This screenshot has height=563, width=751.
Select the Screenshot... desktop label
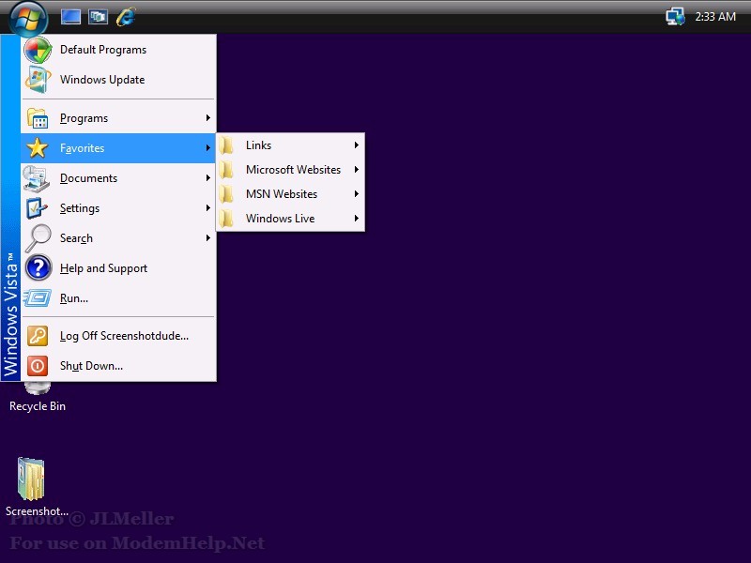point(37,511)
